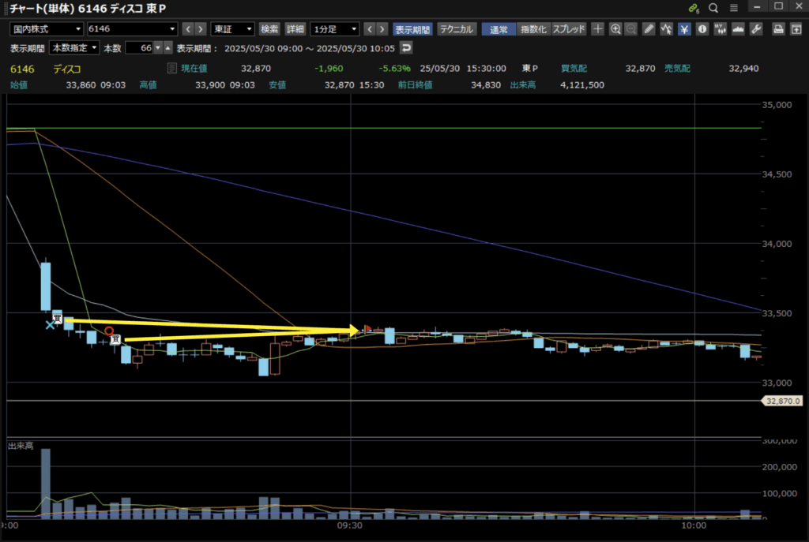Open the 東証 exchange dropdown
The width and height of the screenshot is (809, 542).
(233, 29)
